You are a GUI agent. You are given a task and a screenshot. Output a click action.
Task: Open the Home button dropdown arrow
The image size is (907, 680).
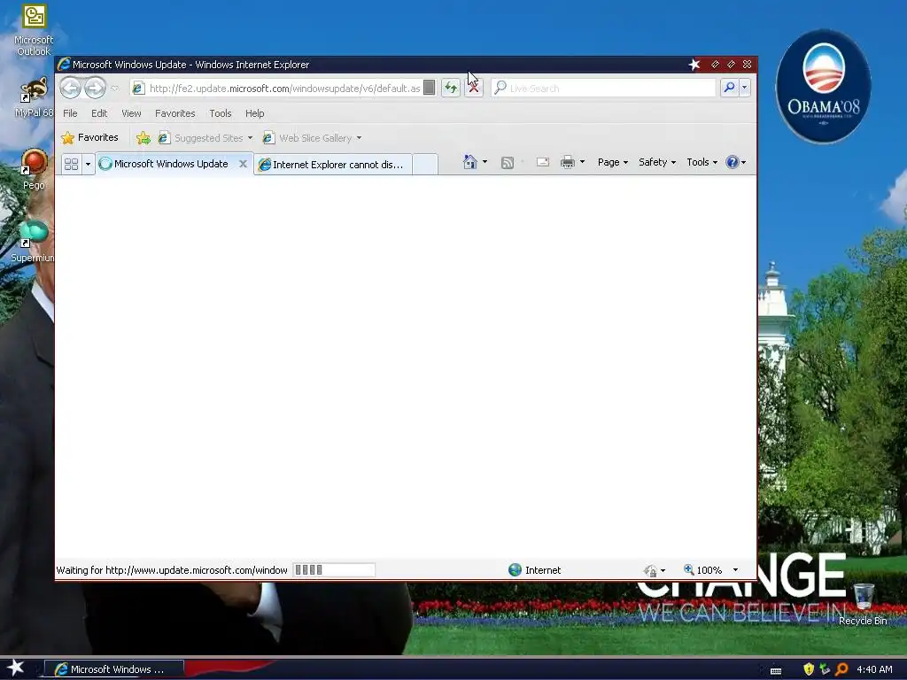pos(485,163)
